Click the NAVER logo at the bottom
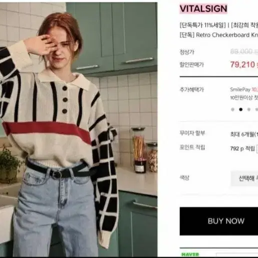The height and width of the screenshot is (258, 258). click(x=190, y=254)
